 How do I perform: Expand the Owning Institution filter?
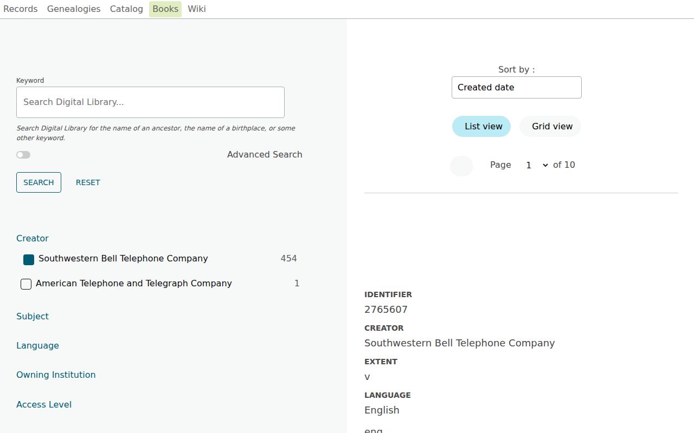(56, 375)
